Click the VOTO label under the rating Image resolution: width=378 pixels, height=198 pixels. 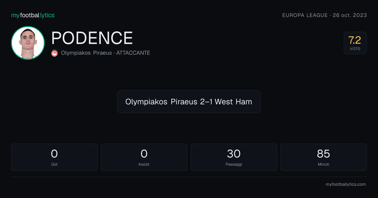355,49
